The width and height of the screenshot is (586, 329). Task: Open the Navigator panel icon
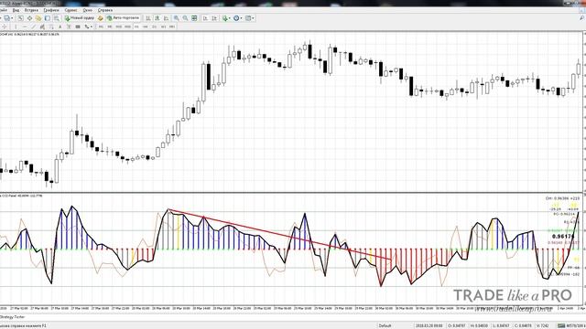pos(38,18)
